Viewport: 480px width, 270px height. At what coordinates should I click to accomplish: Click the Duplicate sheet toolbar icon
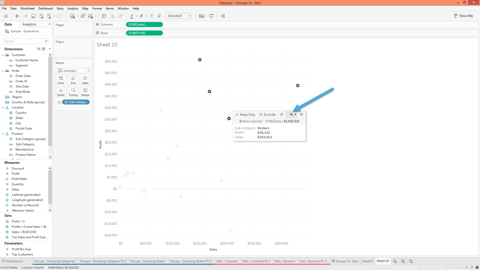tap(83, 16)
